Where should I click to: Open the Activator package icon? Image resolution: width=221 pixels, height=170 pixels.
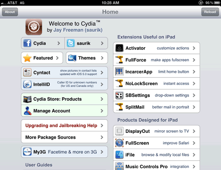[119, 48]
